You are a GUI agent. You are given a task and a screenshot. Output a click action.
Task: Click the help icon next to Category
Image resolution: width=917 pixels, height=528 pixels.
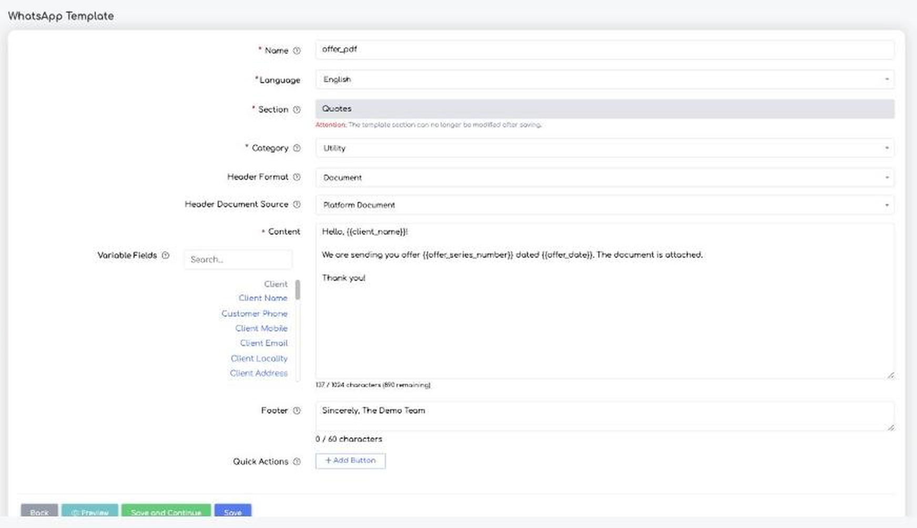click(x=297, y=148)
